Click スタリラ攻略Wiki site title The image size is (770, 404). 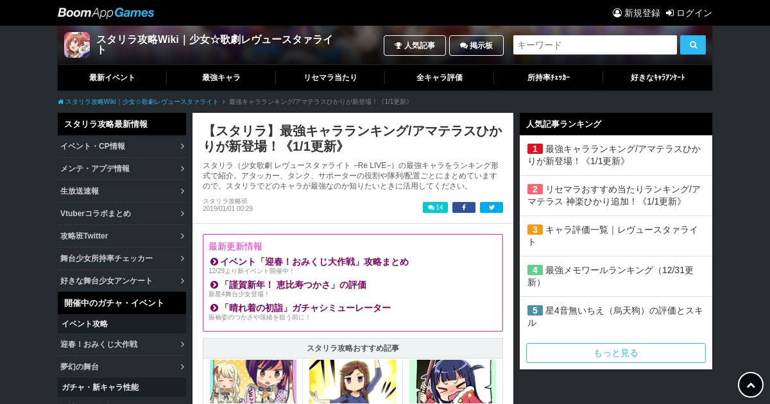[214, 44]
